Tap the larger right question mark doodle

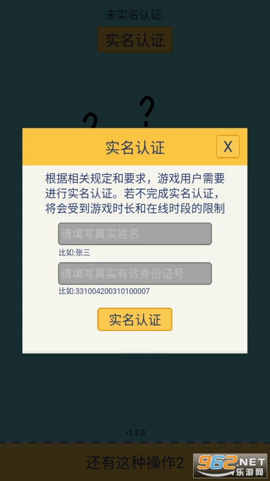pos(147,111)
